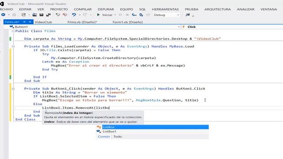
Task: Place cursor on the Dim carpeta As String line
Action: [x=122, y=39]
